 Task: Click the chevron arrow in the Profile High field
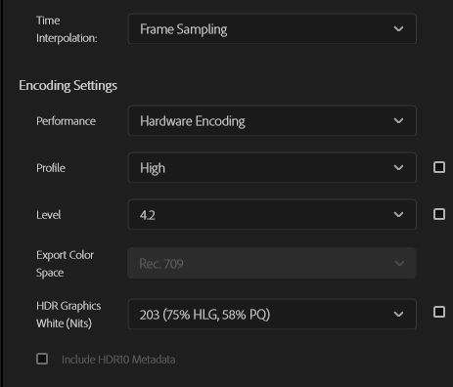click(398, 168)
